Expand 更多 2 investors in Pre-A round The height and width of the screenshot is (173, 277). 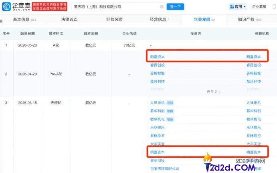point(213,92)
